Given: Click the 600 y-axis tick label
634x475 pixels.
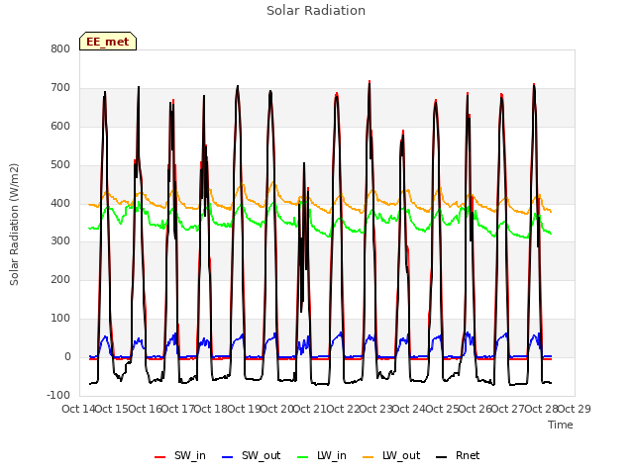Looking at the screenshot, I should pos(60,126).
